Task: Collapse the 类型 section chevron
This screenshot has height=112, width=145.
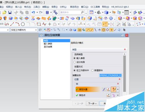Action: pyautogui.click(x=125, y=49)
